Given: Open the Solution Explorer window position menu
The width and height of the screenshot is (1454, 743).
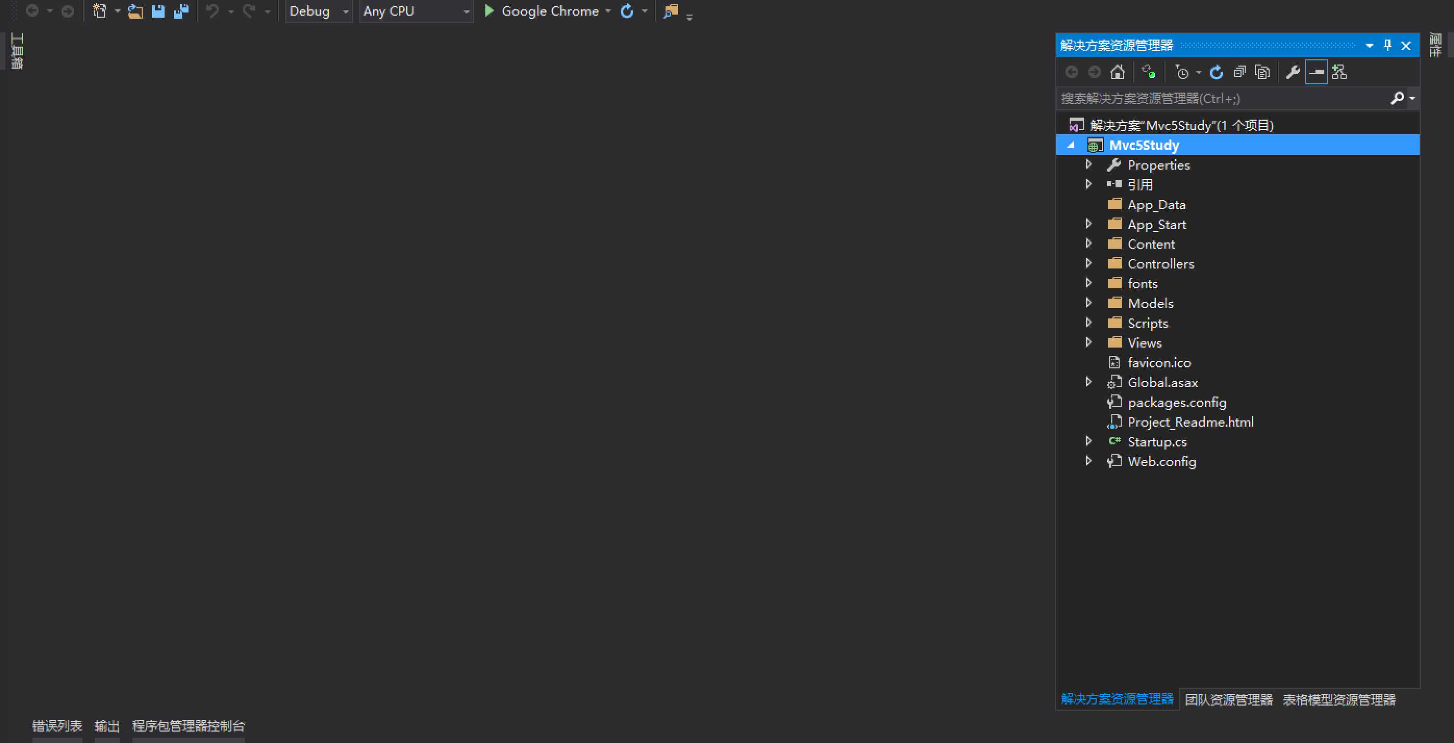Looking at the screenshot, I should point(1369,46).
